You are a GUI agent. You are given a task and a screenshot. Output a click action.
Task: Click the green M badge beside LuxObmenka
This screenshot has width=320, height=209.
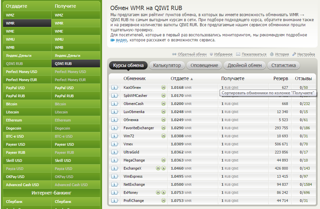click(x=163, y=112)
